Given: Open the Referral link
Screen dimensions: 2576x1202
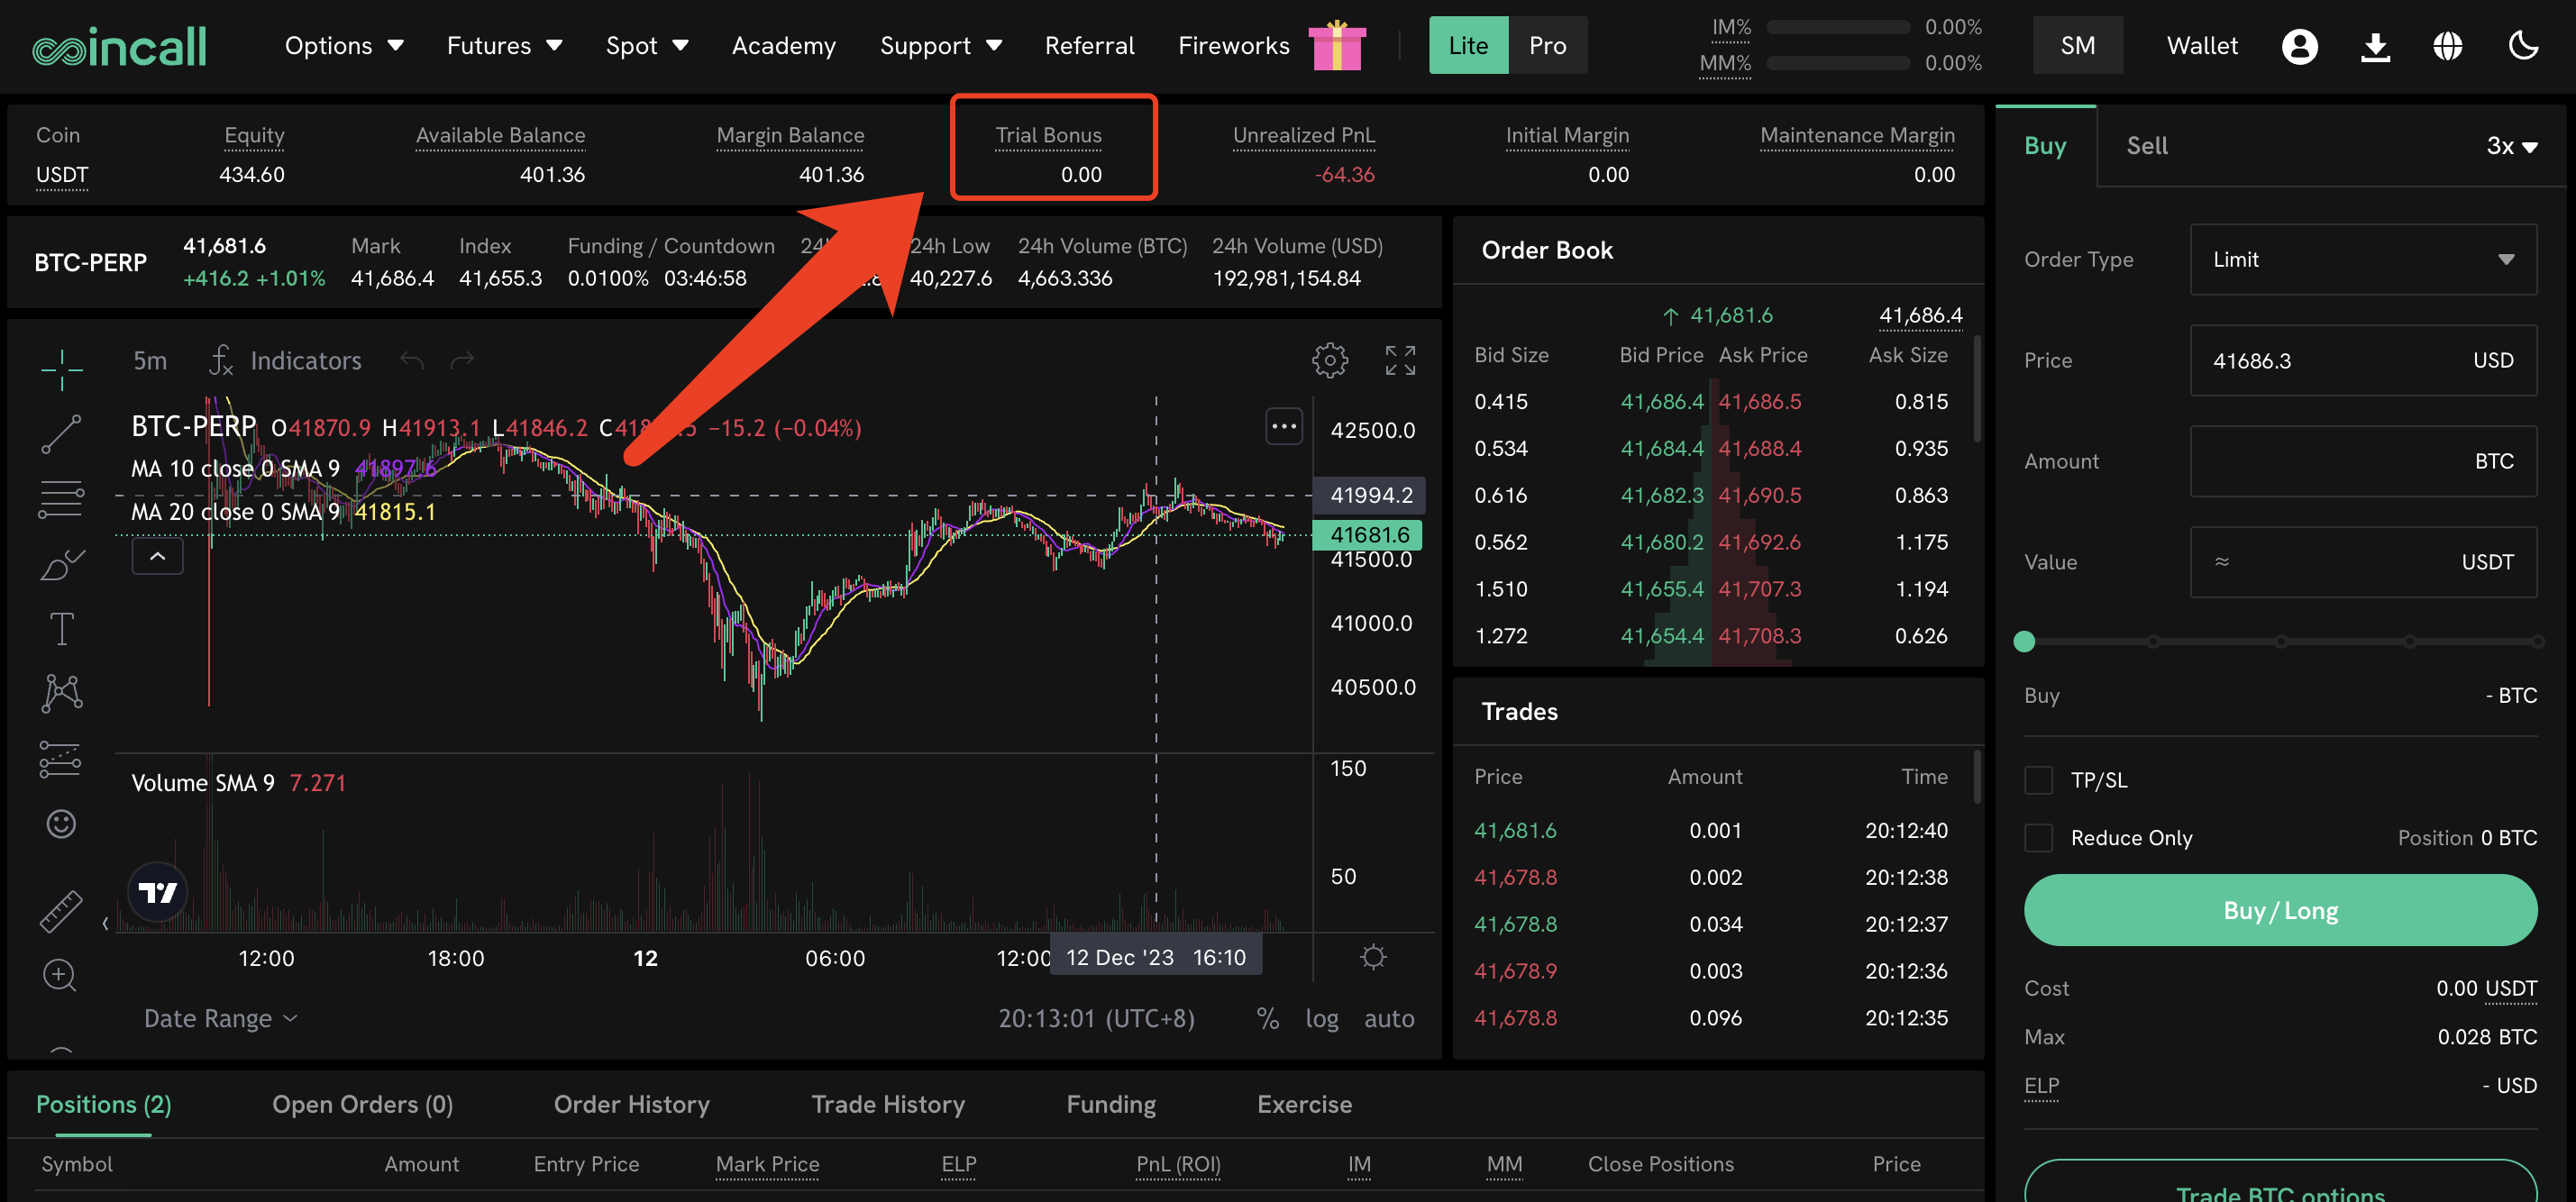Looking at the screenshot, I should coord(1088,46).
